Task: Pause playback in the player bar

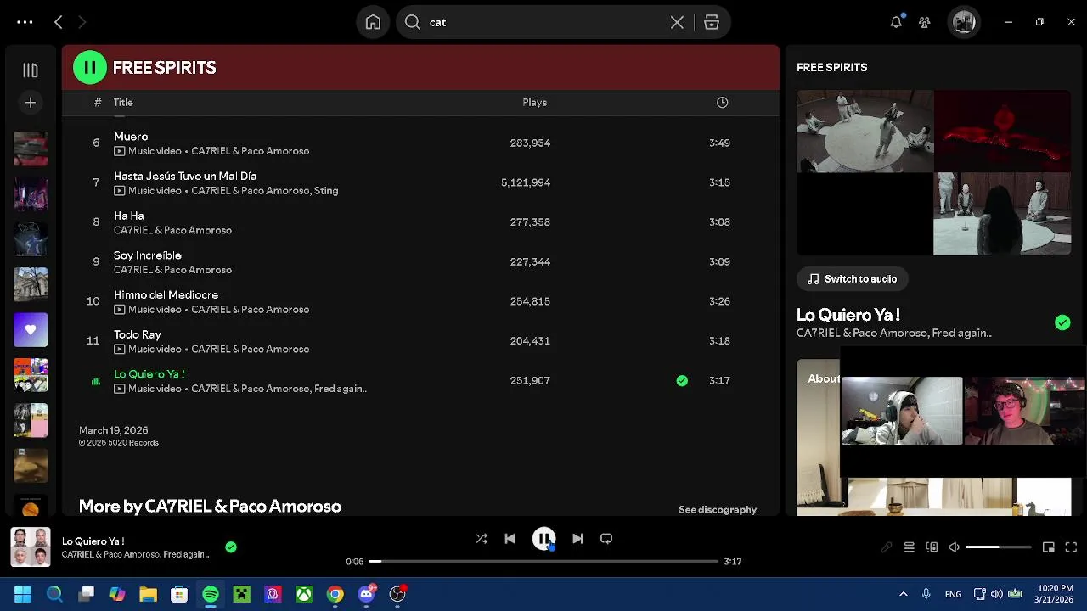Action: (x=543, y=538)
